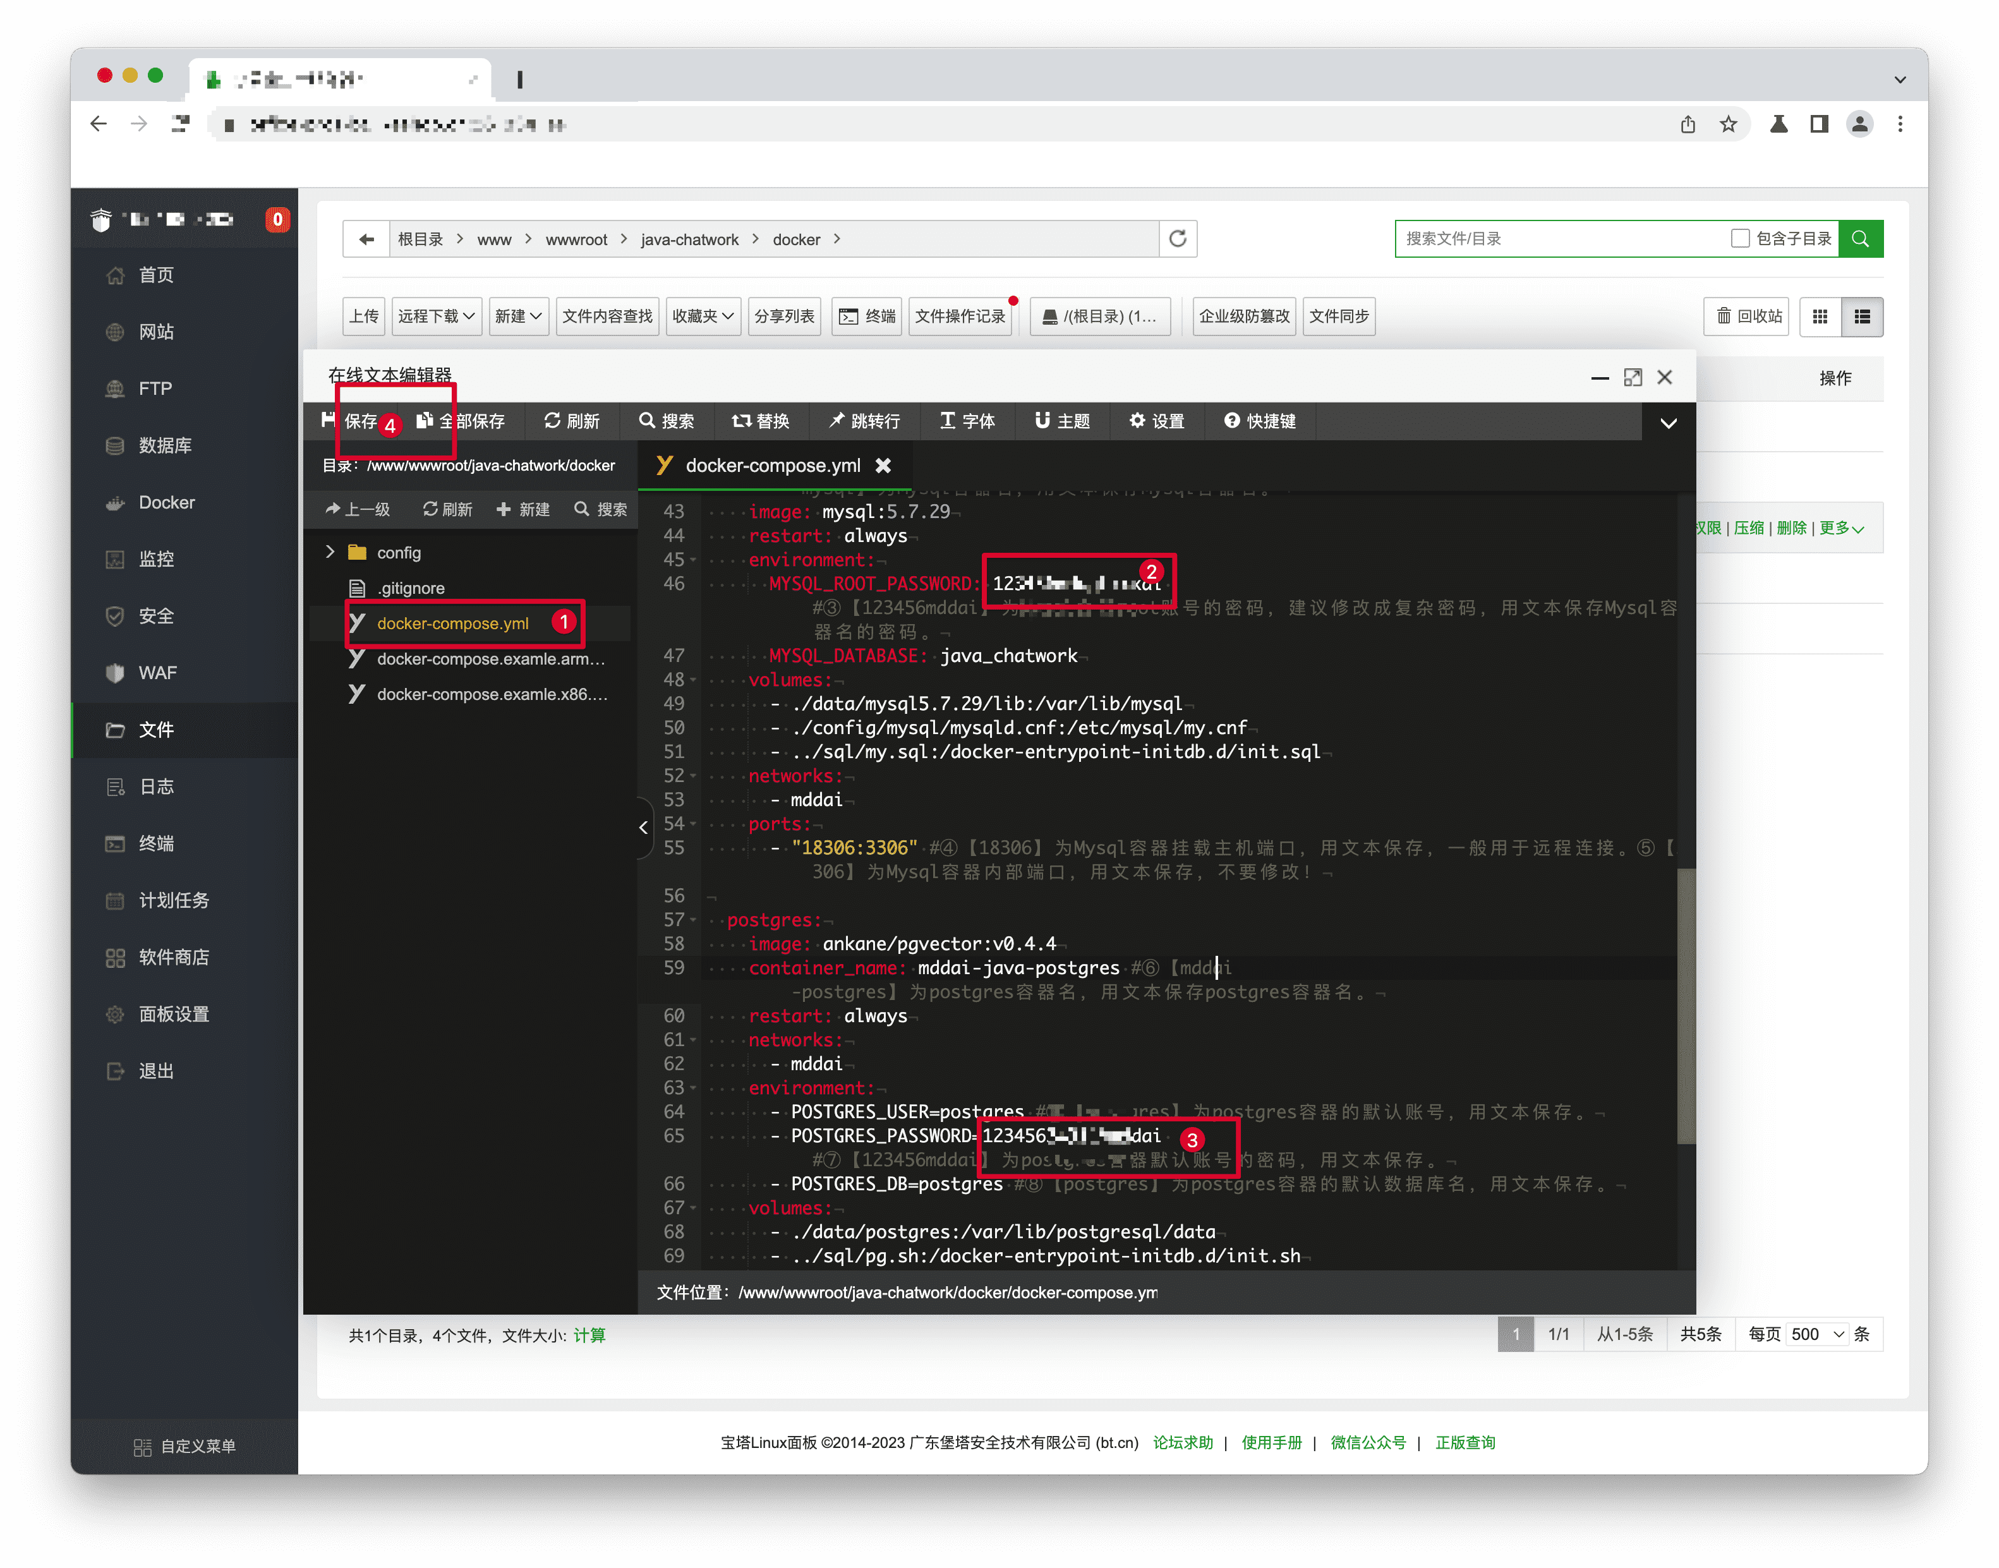1999x1568 pixels.
Task: Click 退出 logout in sidebar
Action: tap(155, 1071)
